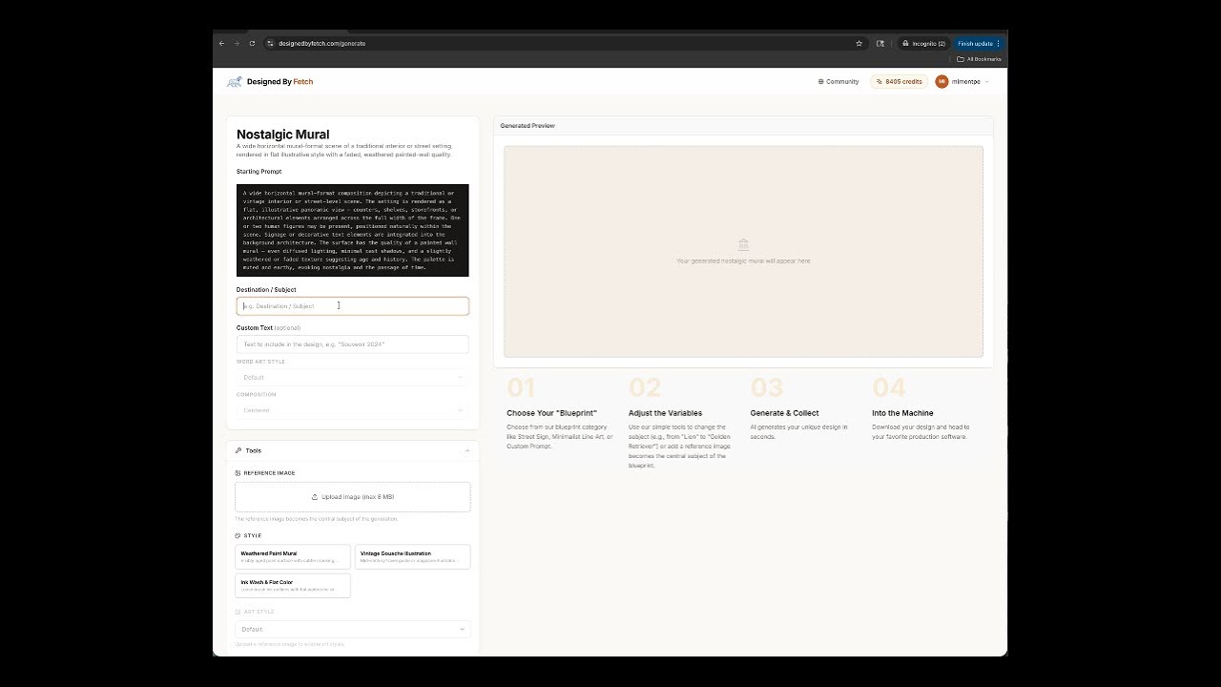Image resolution: width=1221 pixels, height=687 pixels.
Task: Open the Word Art Style dropdown
Action: tap(352, 377)
